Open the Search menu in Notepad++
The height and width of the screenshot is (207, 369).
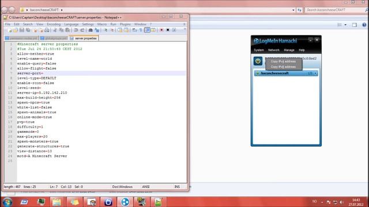point(28,24)
